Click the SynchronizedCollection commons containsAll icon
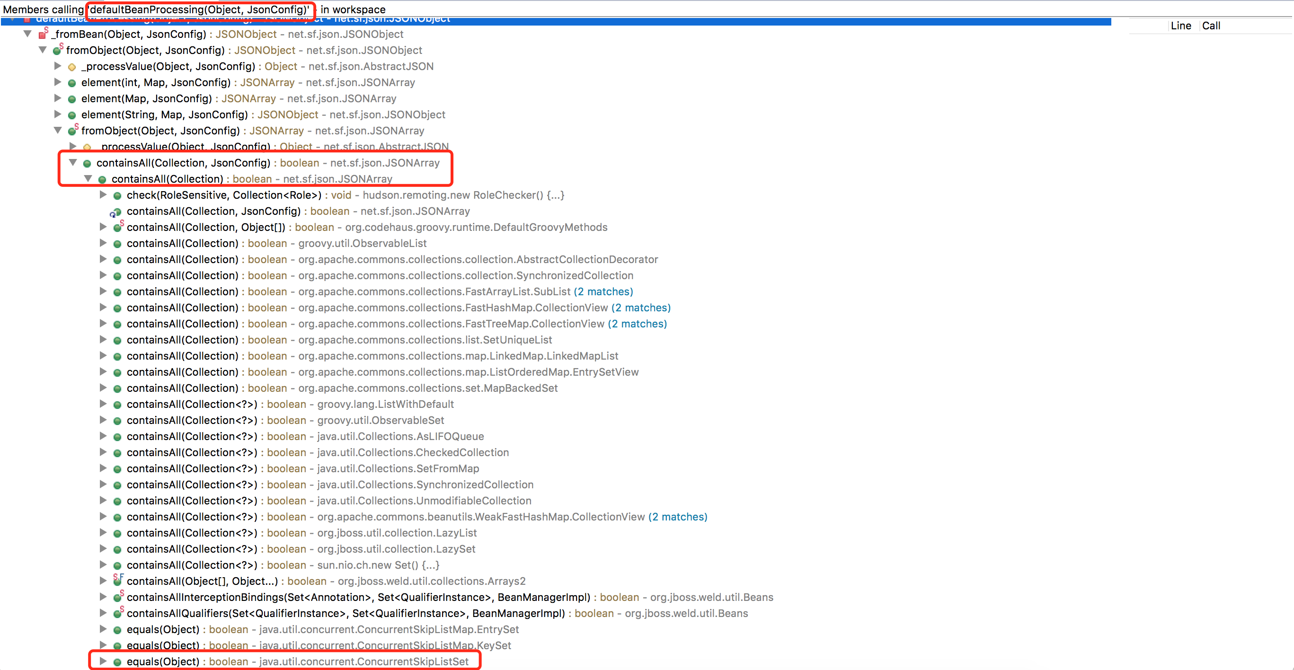 click(x=117, y=276)
